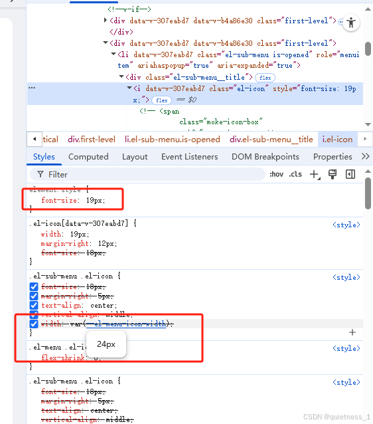This screenshot has width=373, height=424.
Task: Toggle the :hov element state button
Action: click(276, 174)
